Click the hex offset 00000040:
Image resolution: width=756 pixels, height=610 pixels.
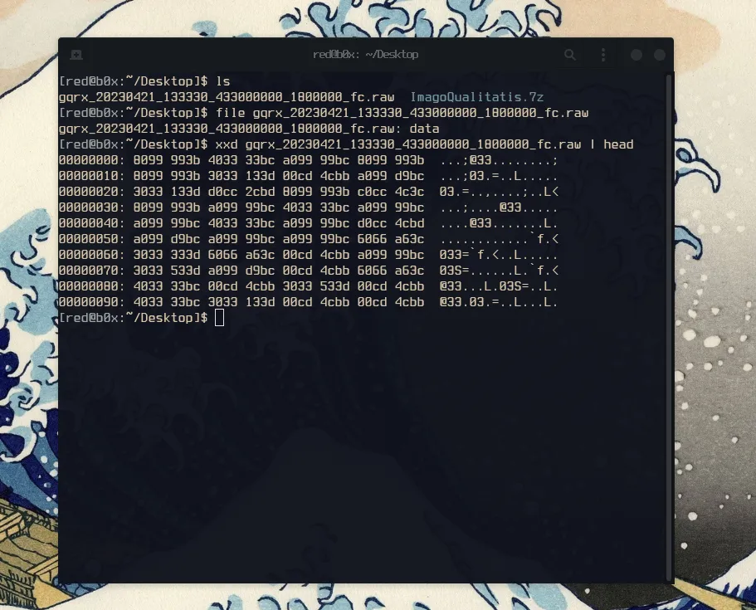pyautogui.click(x=91, y=223)
